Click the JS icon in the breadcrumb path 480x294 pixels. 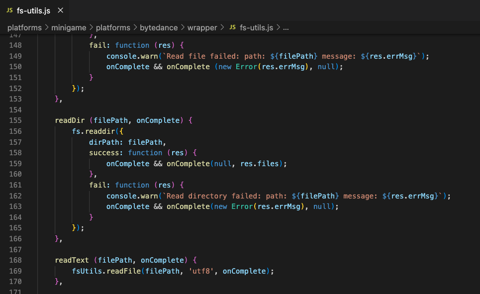coord(232,27)
